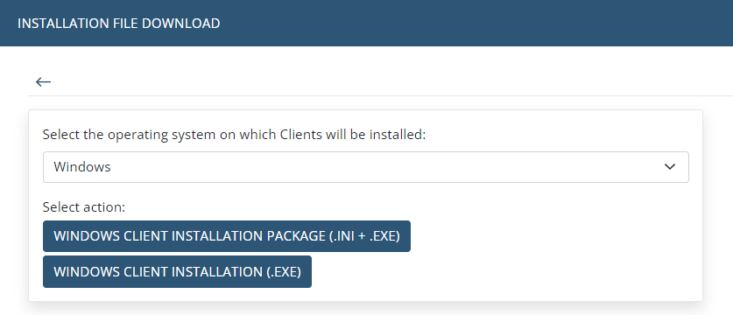Choose the standalone .EXE installer button
The width and height of the screenshot is (733, 315).
click(177, 271)
